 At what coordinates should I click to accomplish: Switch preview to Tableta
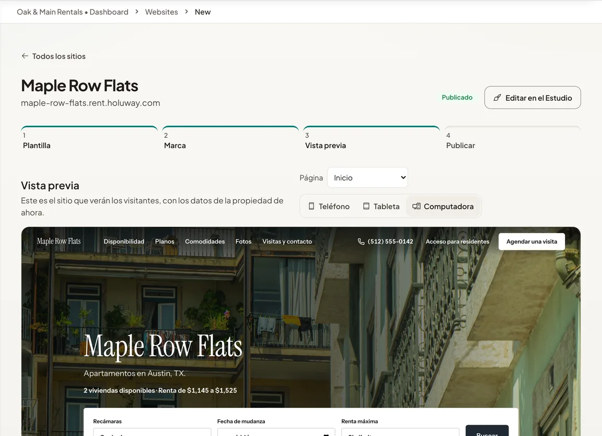pos(381,206)
